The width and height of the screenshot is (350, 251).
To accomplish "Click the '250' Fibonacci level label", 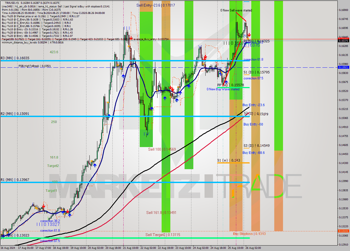I will [54, 122].
